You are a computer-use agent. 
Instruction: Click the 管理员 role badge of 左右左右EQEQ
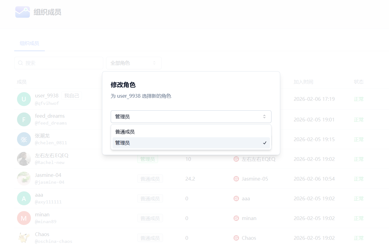[x=147, y=159]
